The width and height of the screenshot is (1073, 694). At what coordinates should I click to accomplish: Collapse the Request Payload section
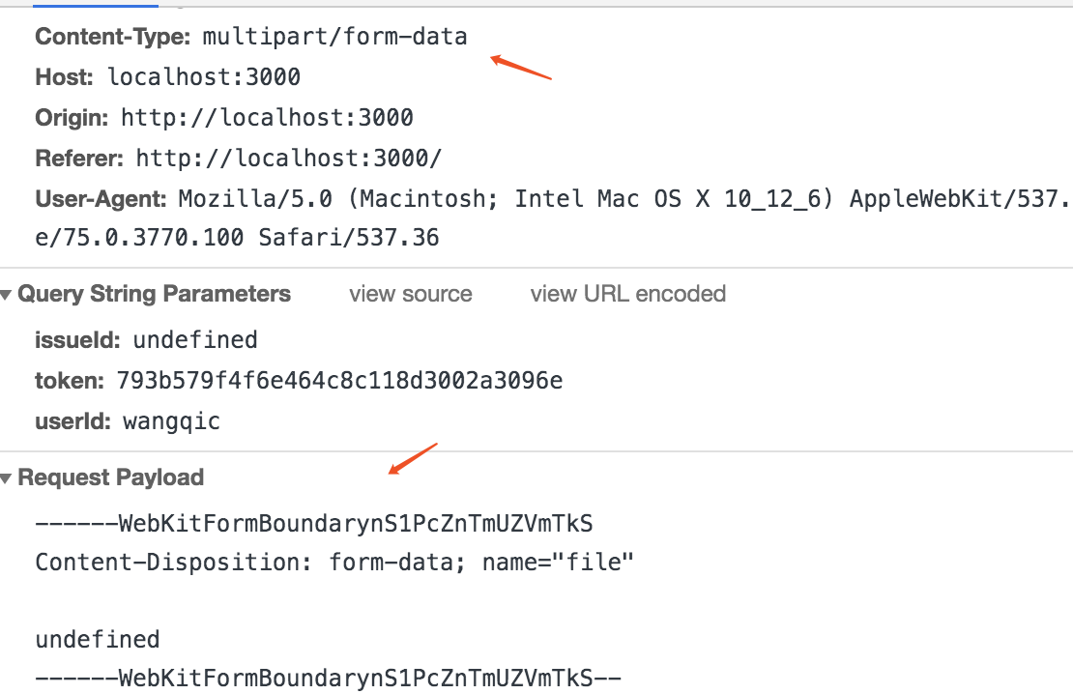[6, 478]
